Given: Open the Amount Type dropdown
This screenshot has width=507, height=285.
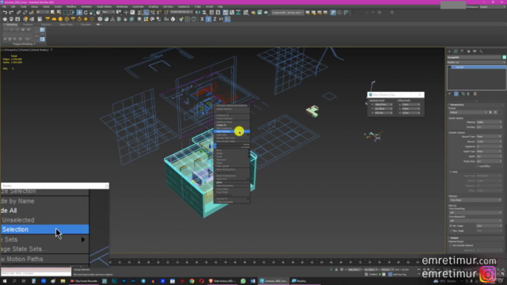Looking at the screenshot, I should (490, 137).
